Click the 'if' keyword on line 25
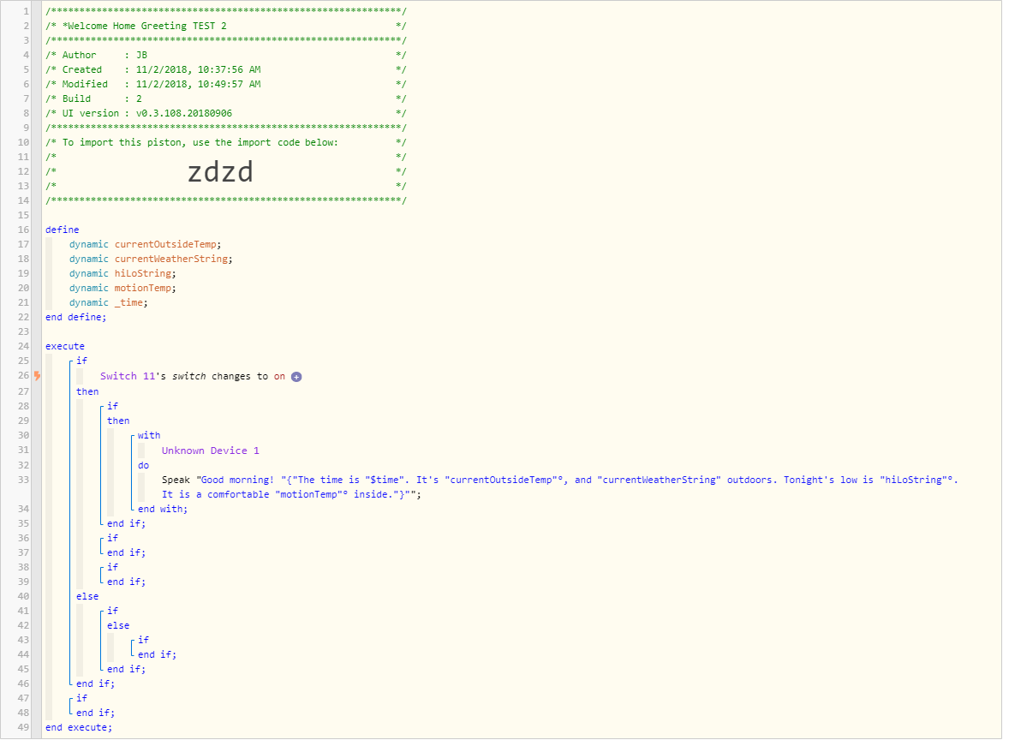This screenshot has height=746, width=1009. click(82, 363)
